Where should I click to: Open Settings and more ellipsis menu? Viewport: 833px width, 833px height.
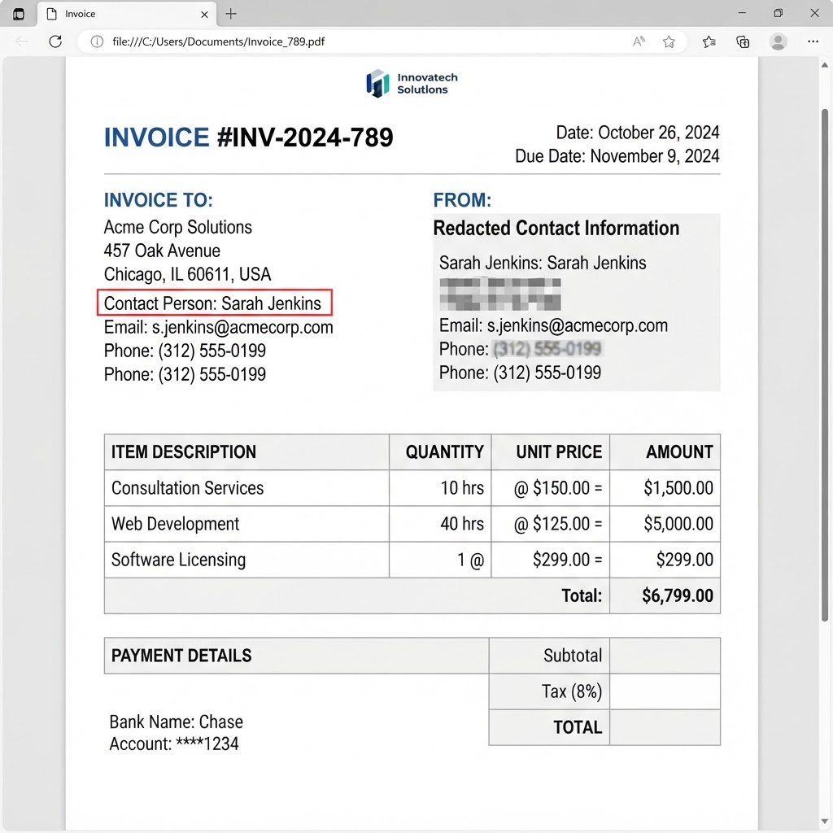tap(813, 41)
